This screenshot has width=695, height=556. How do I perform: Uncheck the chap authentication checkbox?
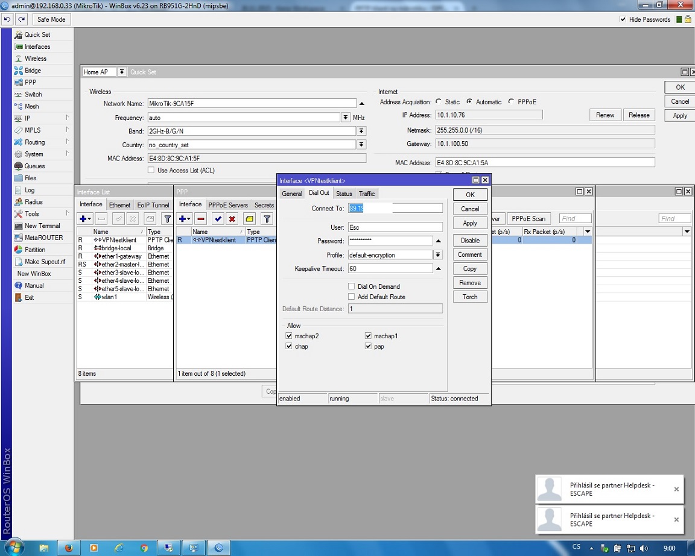289,347
